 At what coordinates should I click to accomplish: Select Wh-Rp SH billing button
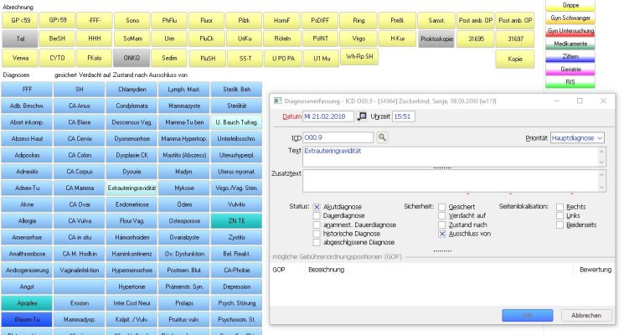click(x=359, y=56)
